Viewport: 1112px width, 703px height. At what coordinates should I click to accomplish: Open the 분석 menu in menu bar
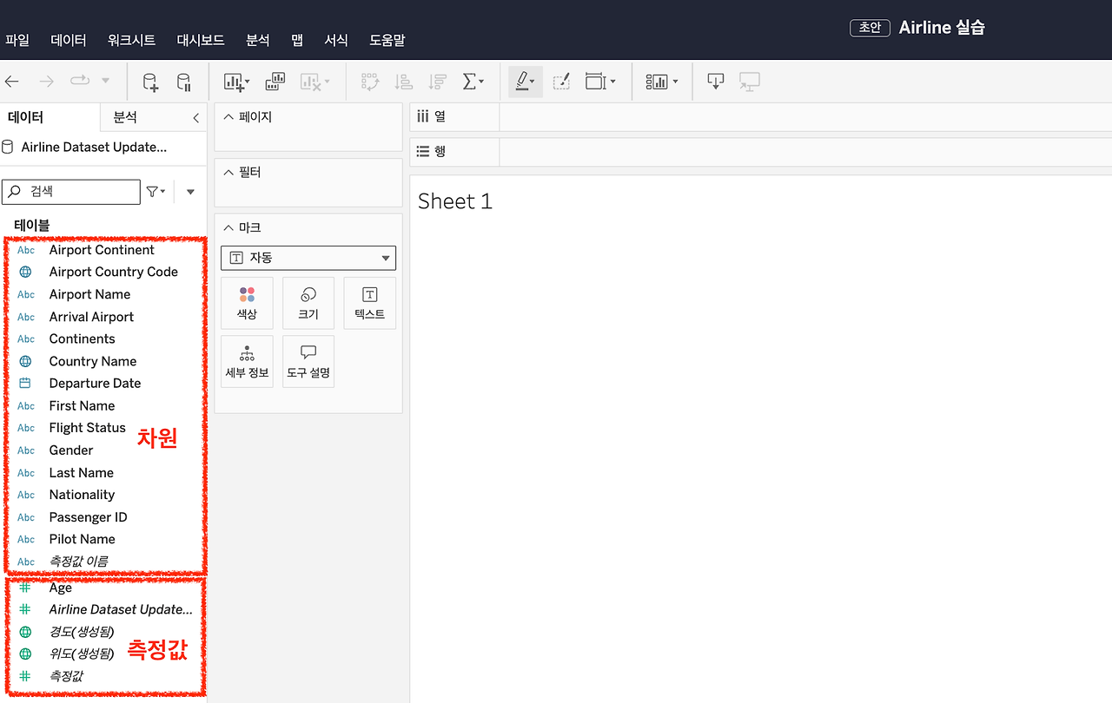[x=258, y=40]
